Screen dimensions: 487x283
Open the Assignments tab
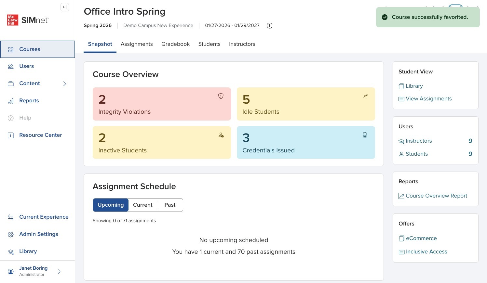[x=137, y=44]
